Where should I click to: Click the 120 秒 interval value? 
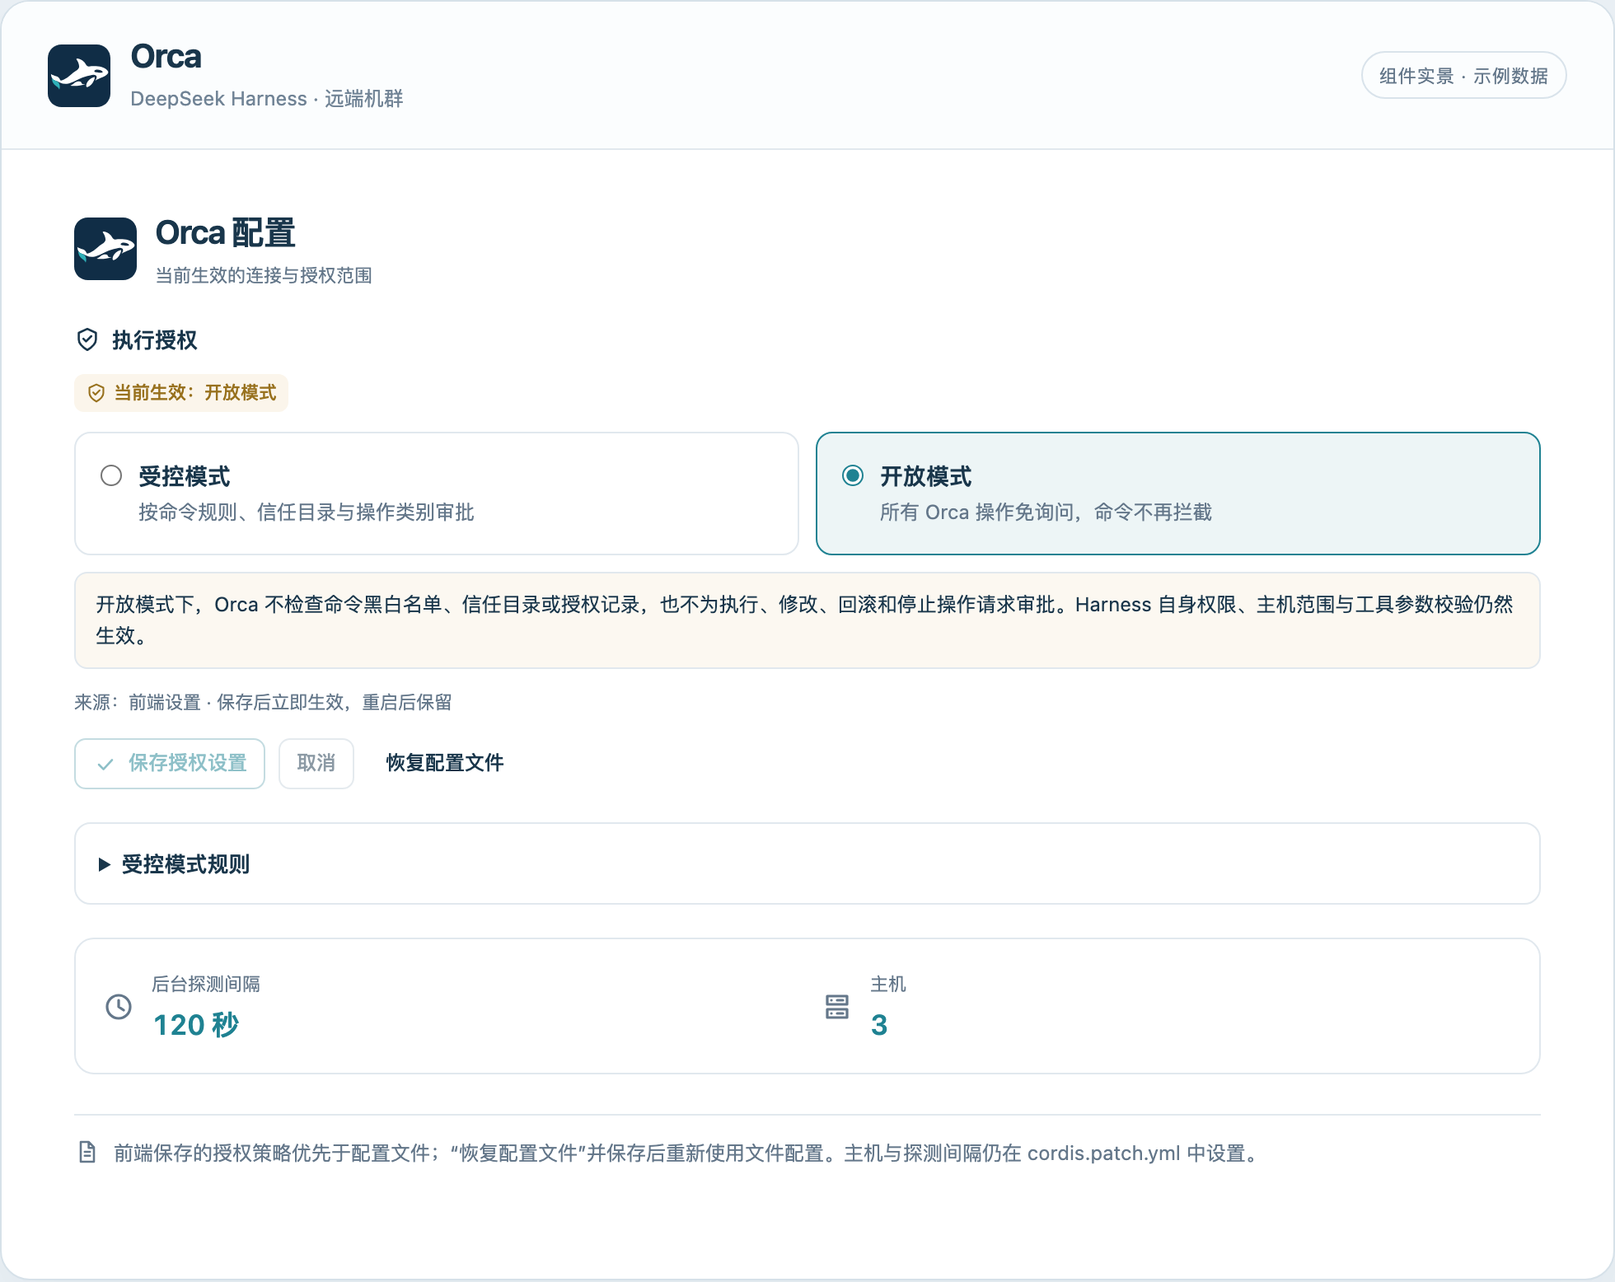click(196, 1025)
